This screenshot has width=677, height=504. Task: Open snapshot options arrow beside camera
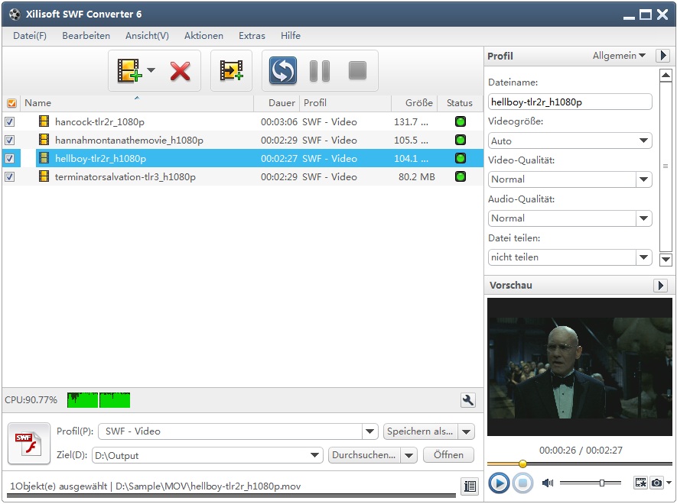(x=669, y=483)
